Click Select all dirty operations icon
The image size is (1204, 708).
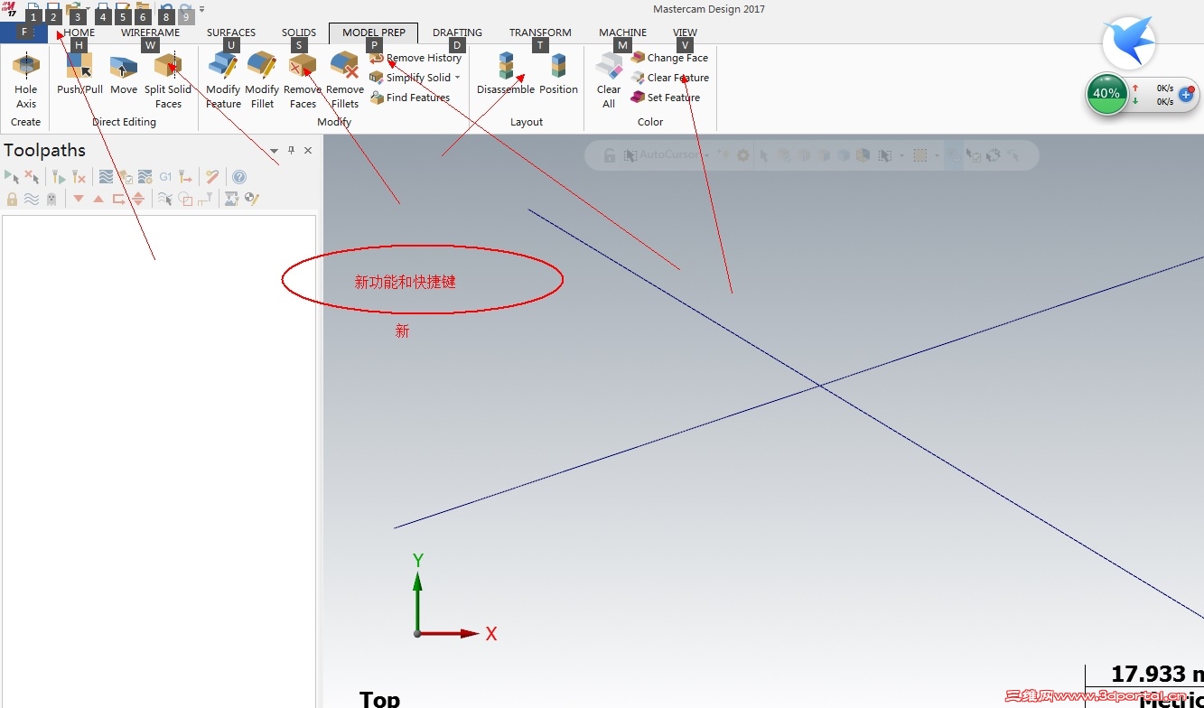click(x=32, y=177)
